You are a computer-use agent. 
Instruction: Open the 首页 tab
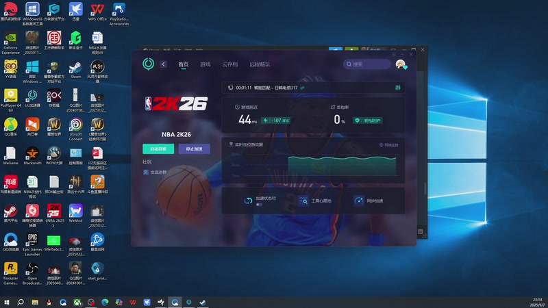(x=183, y=64)
